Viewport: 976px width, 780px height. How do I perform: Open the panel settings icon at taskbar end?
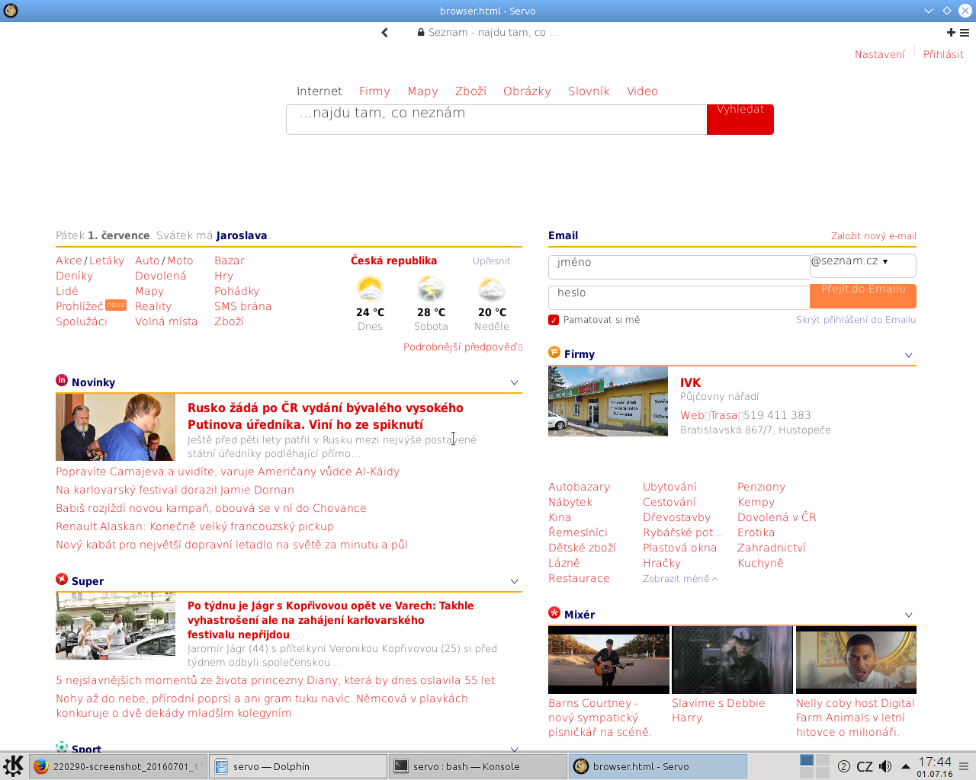(x=965, y=766)
